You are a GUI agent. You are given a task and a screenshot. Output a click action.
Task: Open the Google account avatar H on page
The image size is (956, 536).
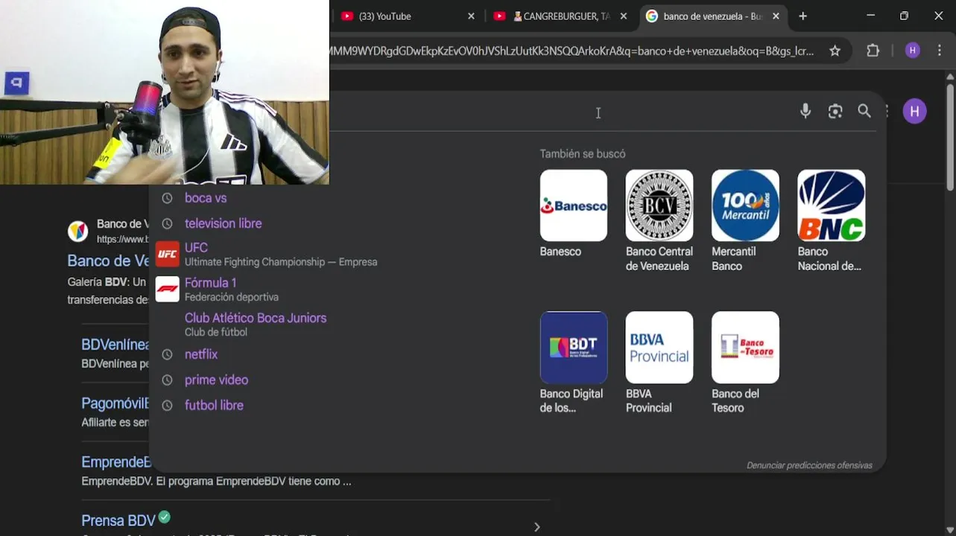point(914,112)
